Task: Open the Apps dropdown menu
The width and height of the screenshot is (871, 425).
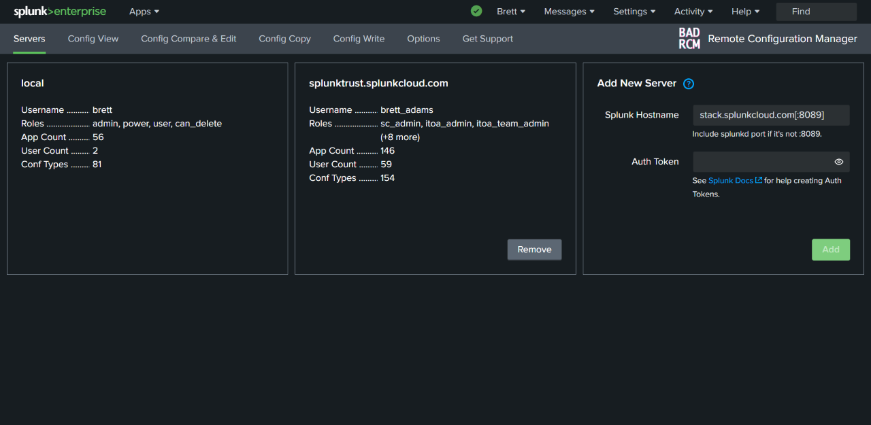Action: (x=144, y=12)
